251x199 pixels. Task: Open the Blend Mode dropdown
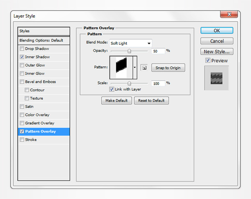click(x=131, y=43)
